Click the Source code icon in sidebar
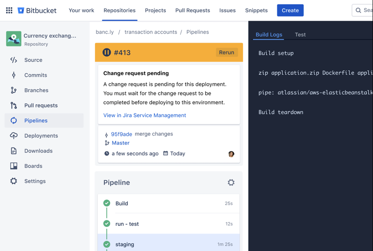The width and height of the screenshot is (373, 251). pos(14,60)
